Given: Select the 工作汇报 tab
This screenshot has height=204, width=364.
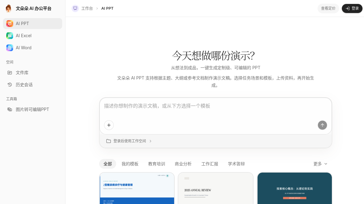Looking at the screenshot, I should (210, 164).
